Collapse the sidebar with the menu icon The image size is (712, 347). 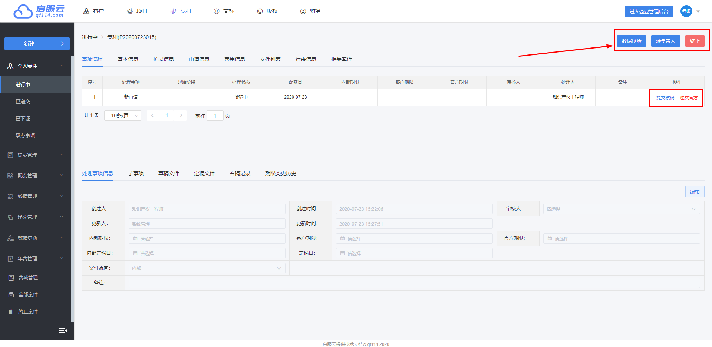point(63,331)
